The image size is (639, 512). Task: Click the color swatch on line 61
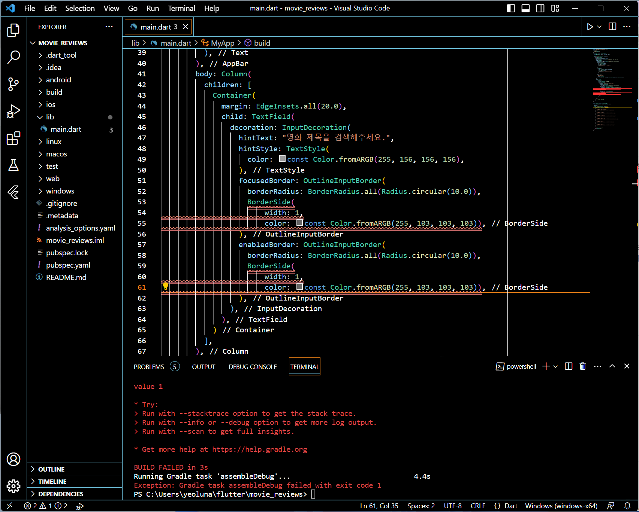coord(300,287)
